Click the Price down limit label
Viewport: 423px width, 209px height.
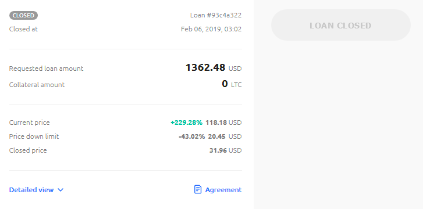pyautogui.click(x=34, y=136)
